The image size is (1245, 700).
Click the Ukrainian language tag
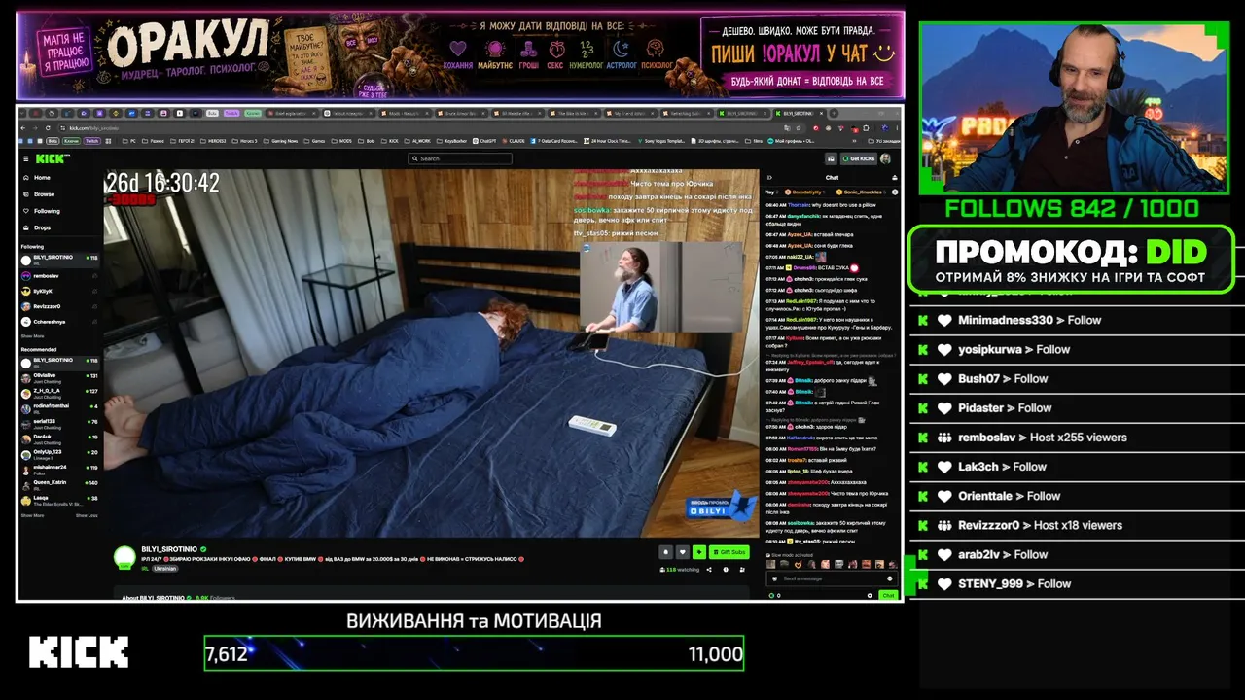tap(164, 569)
